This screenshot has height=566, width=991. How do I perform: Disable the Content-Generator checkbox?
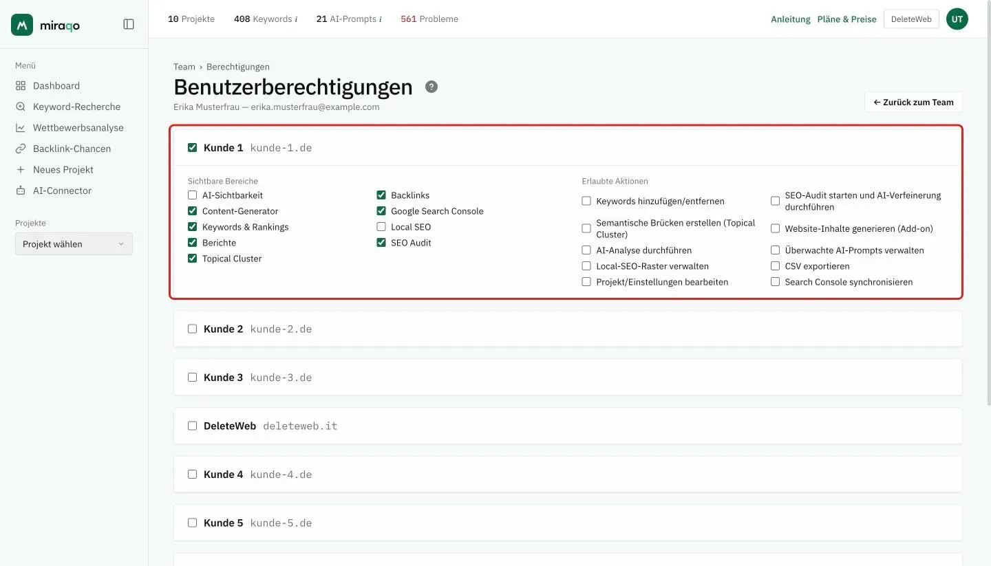(x=192, y=211)
